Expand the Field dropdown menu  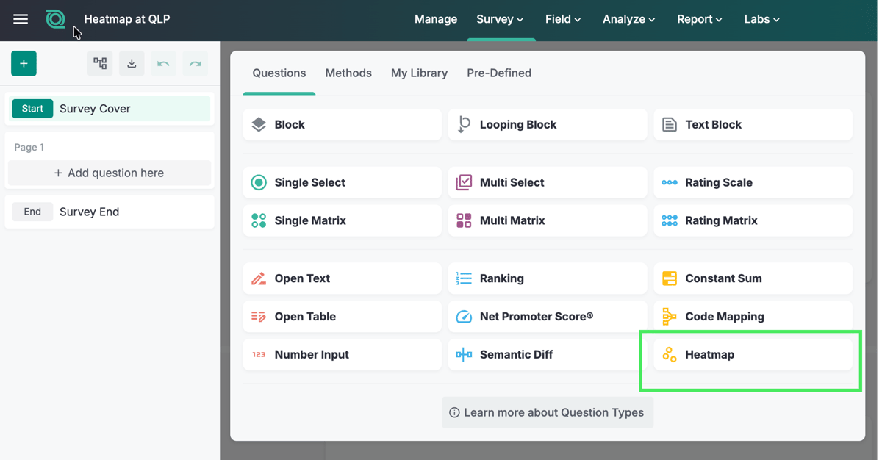tap(563, 19)
